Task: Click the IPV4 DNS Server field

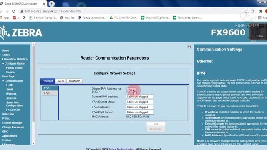Action: (x=140, y=112)
